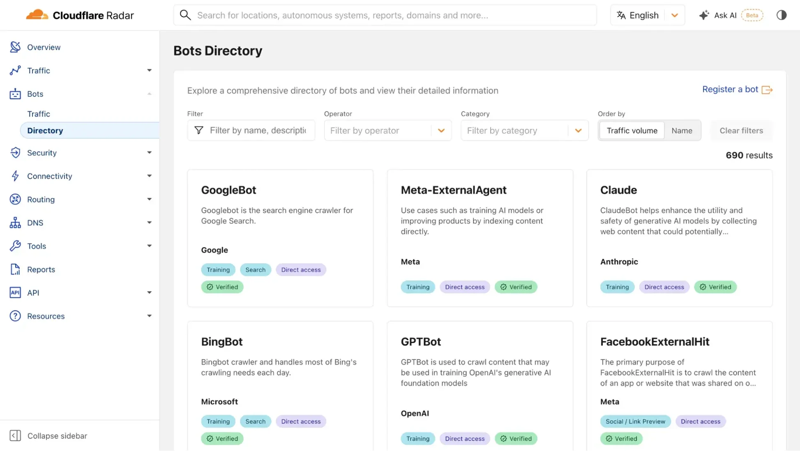Open the Filter by category dropdown
The height and width of the screenshot is (451, 800).
click(524, 131)
